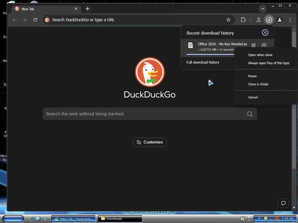The image size is (298, 223).
Task: Bookmark this tab with the star icon
Action: 228,20
